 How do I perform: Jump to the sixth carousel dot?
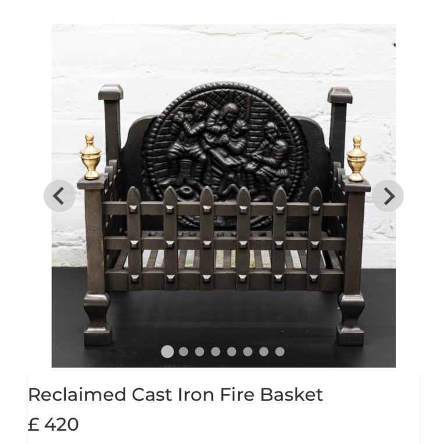tap(248, 352)
